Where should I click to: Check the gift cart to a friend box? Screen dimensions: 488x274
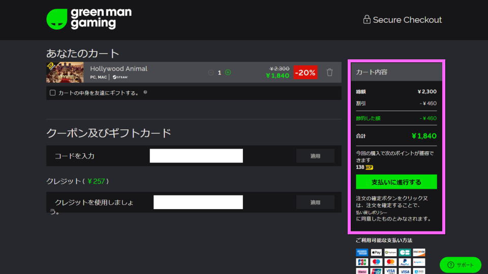point(52,92)
